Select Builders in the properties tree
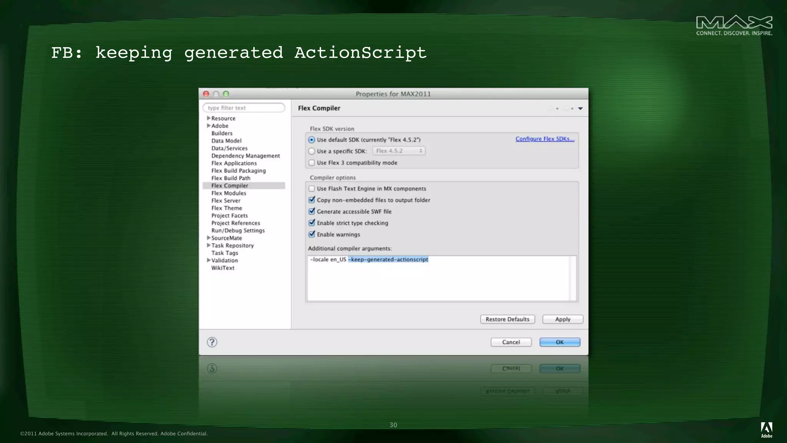787x443 pixels. point(222,133)
